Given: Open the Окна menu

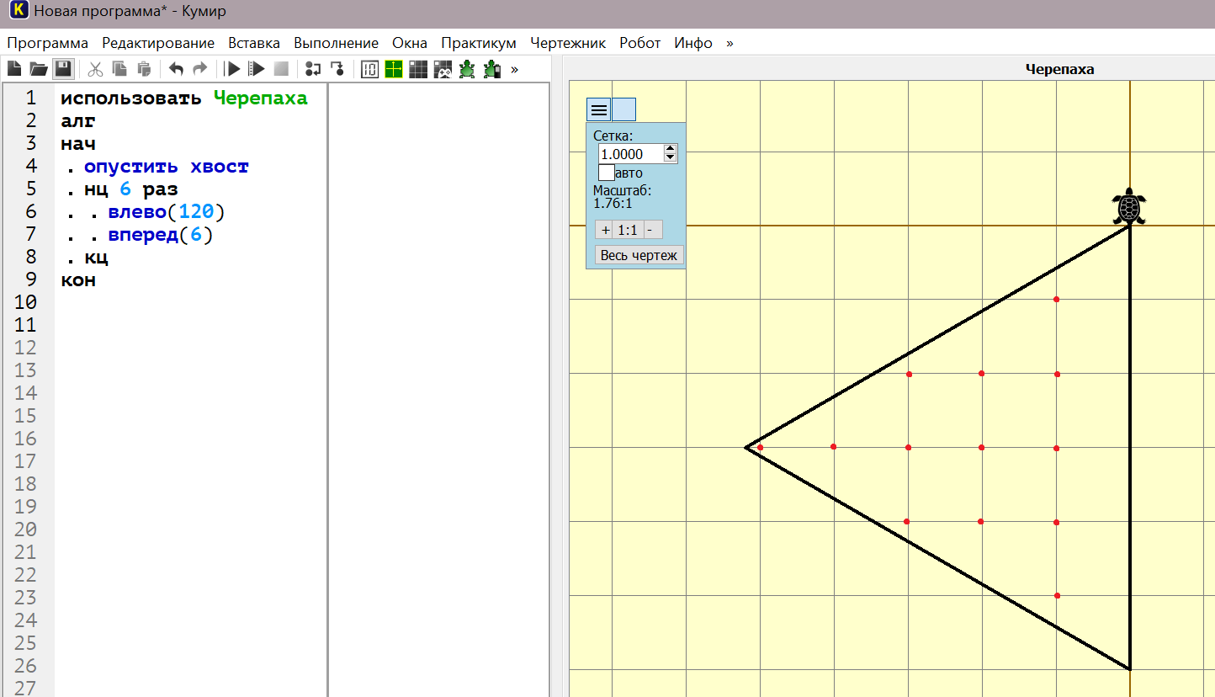Looking at the screenshot, I should click(x=410, y=43).
